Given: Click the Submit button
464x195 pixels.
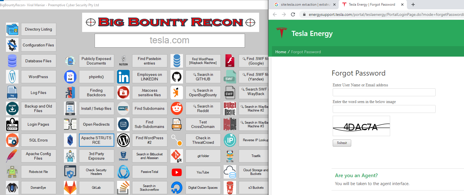Looking at the screenshot, I should coord(342,143).
